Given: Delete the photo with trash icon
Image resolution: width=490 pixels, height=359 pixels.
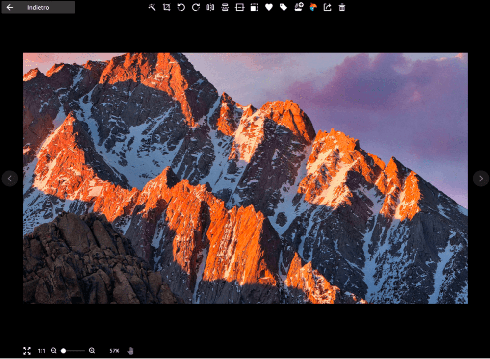Looking at the screenshot, I should point(342,7).
